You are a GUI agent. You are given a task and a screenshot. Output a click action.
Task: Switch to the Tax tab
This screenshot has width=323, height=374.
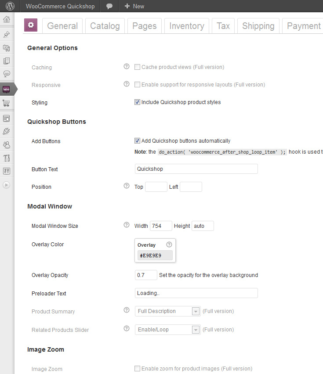point(223,26)
